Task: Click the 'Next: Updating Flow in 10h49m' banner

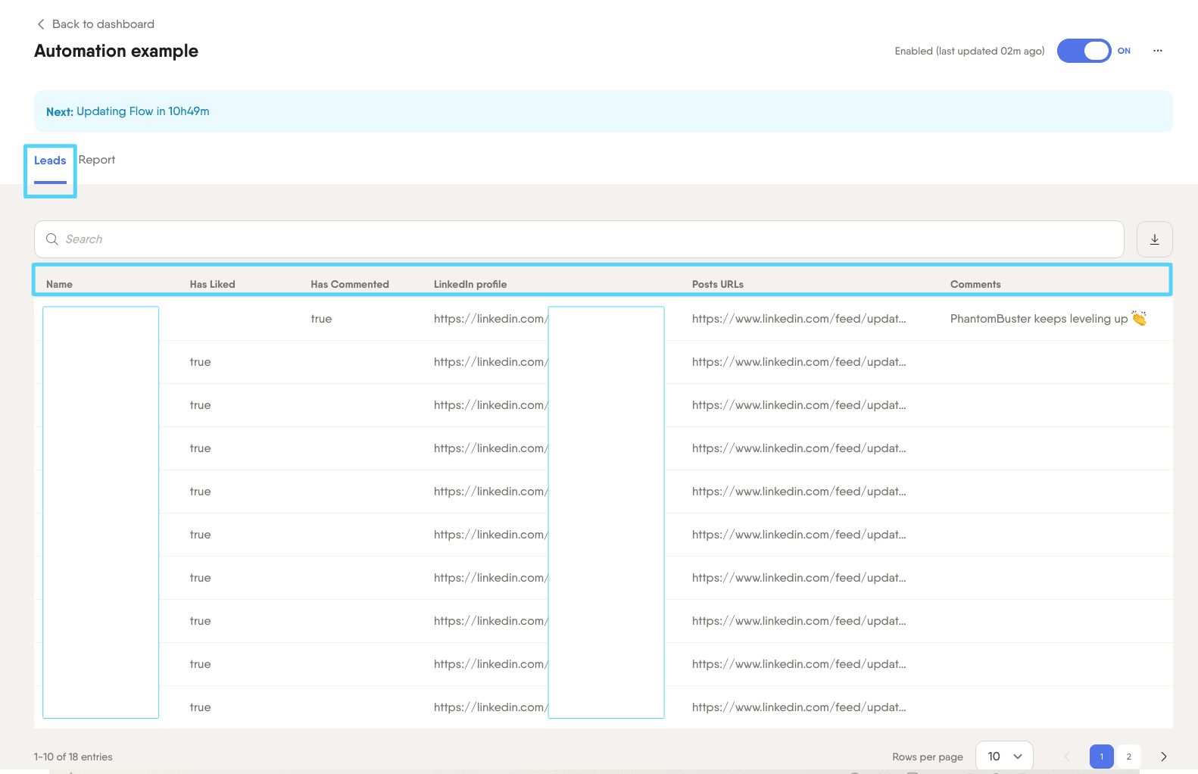Action: 603,111
